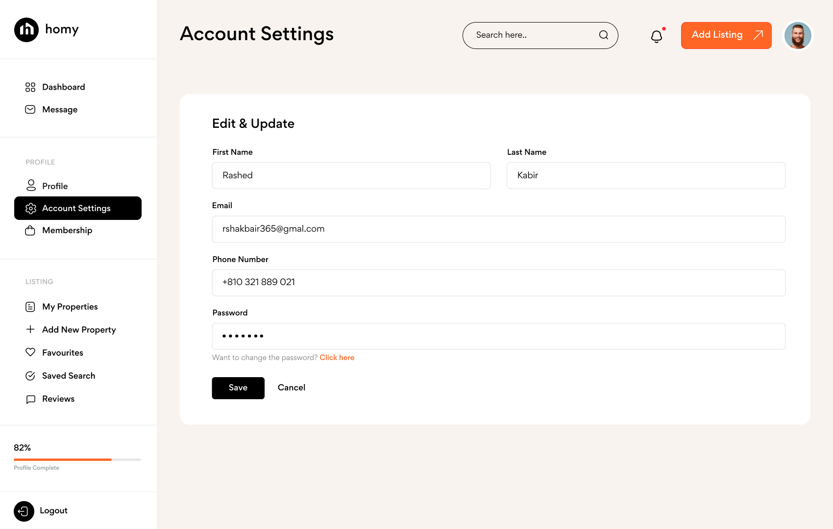Open Saved Search section

point(68,376)
